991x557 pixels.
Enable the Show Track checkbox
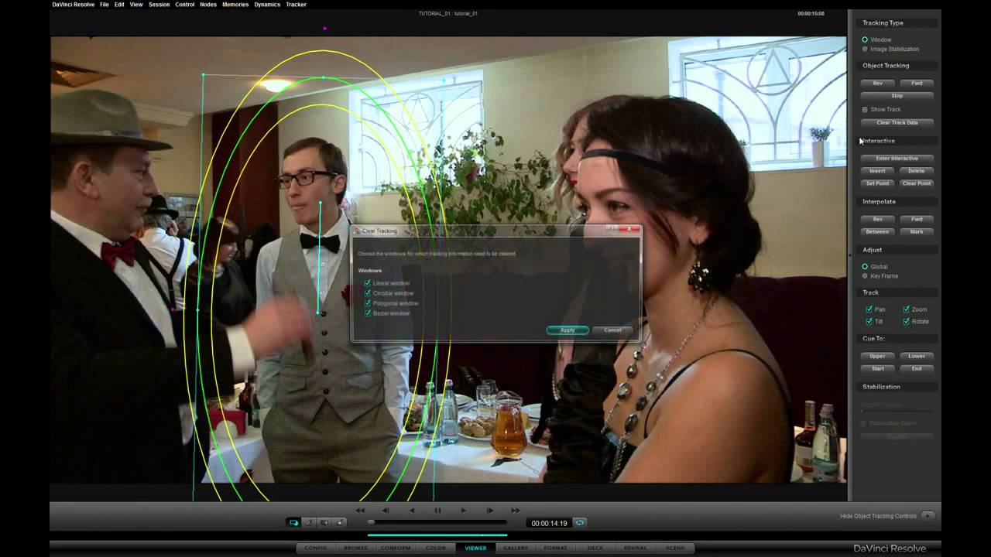click(865, 109)
